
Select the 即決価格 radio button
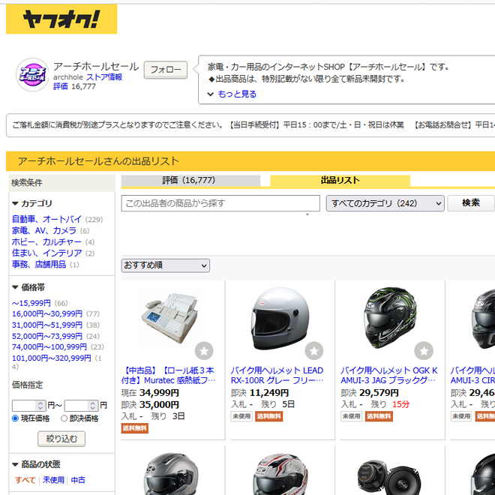[64, 418]
